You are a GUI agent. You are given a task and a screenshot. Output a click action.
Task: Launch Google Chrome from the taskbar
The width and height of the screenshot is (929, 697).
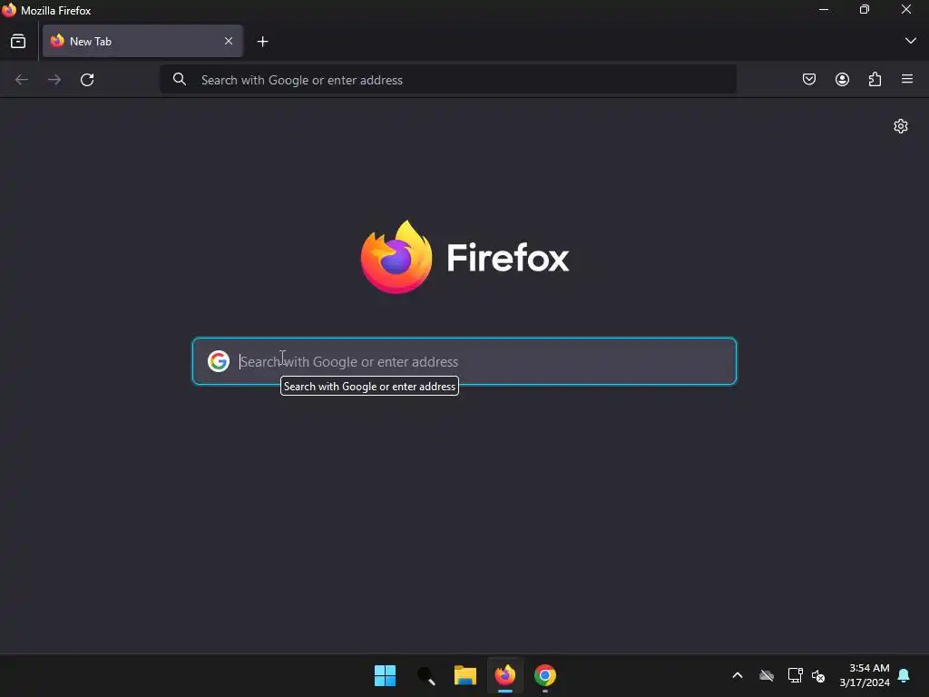click(545, 675)
